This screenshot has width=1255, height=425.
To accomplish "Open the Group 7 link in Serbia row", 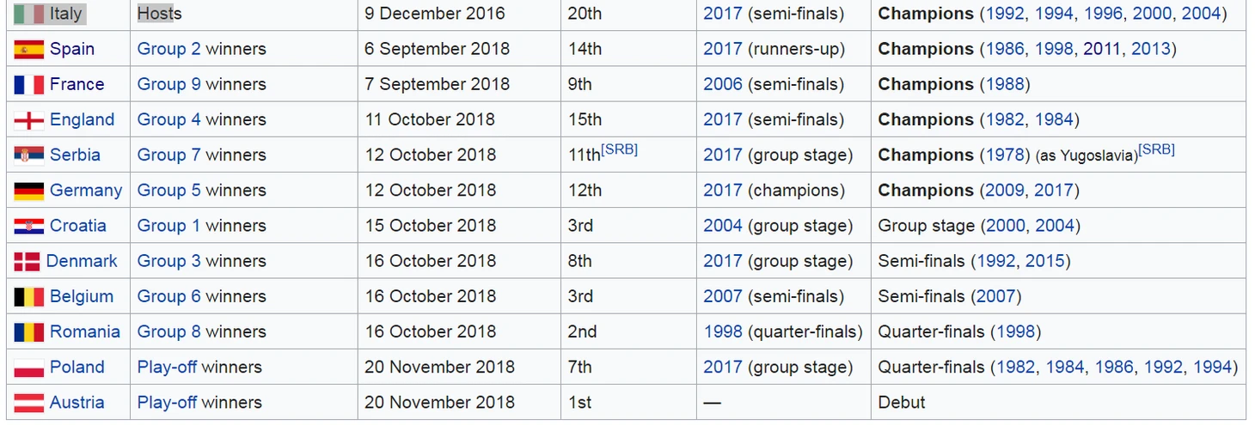I will click(x=168, y=155).
